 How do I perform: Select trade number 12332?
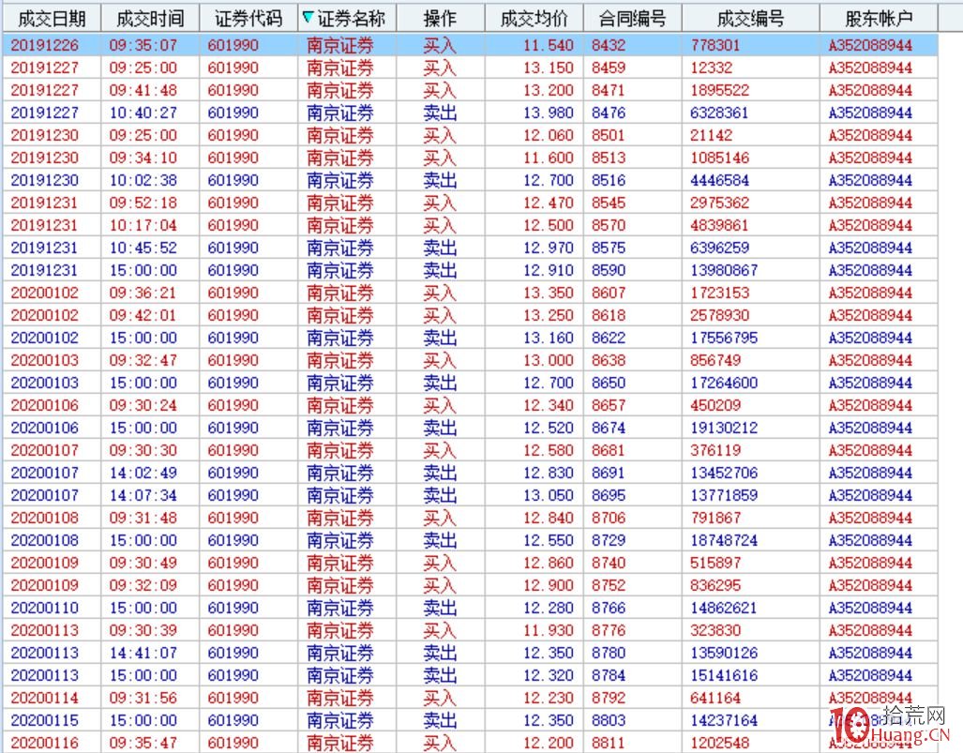tap(711, 68)
